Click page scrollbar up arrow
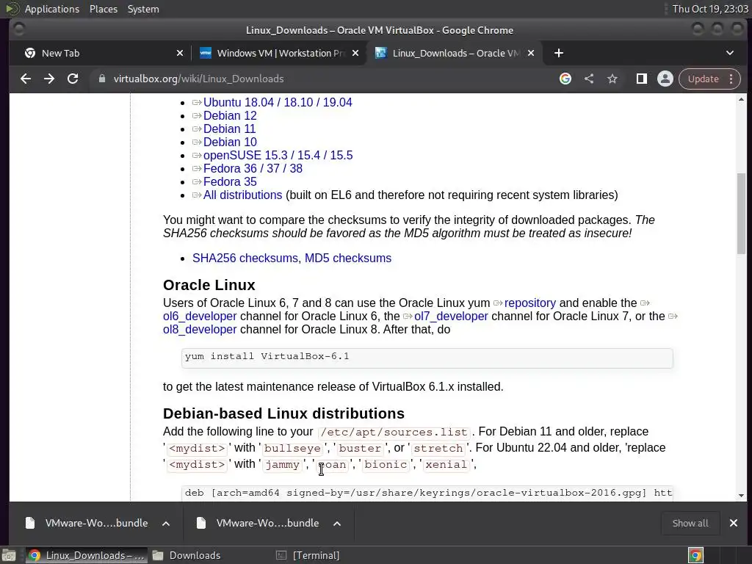 tap(742, 99)
